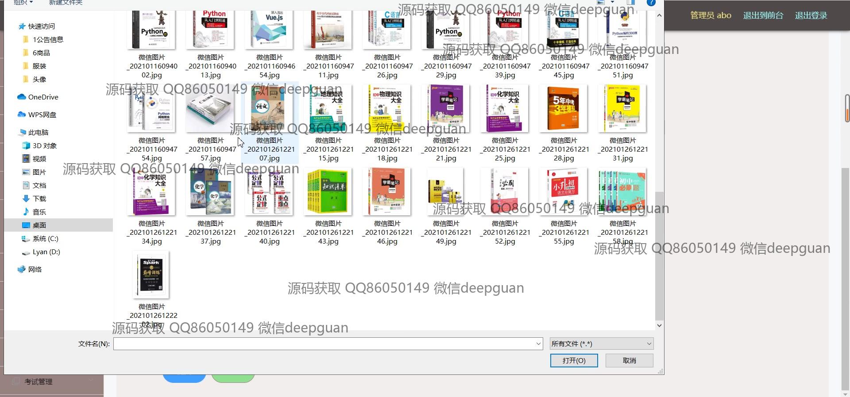Select file 微信图片_20210126122134.jpg
The image size is (850, 397).
tap(152, 206)
